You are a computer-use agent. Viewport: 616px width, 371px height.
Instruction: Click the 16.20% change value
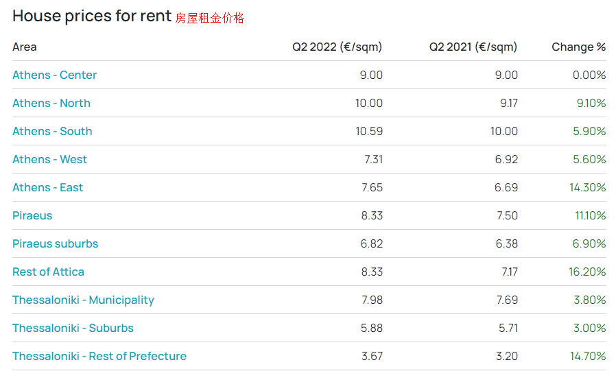tap(587, 272)
